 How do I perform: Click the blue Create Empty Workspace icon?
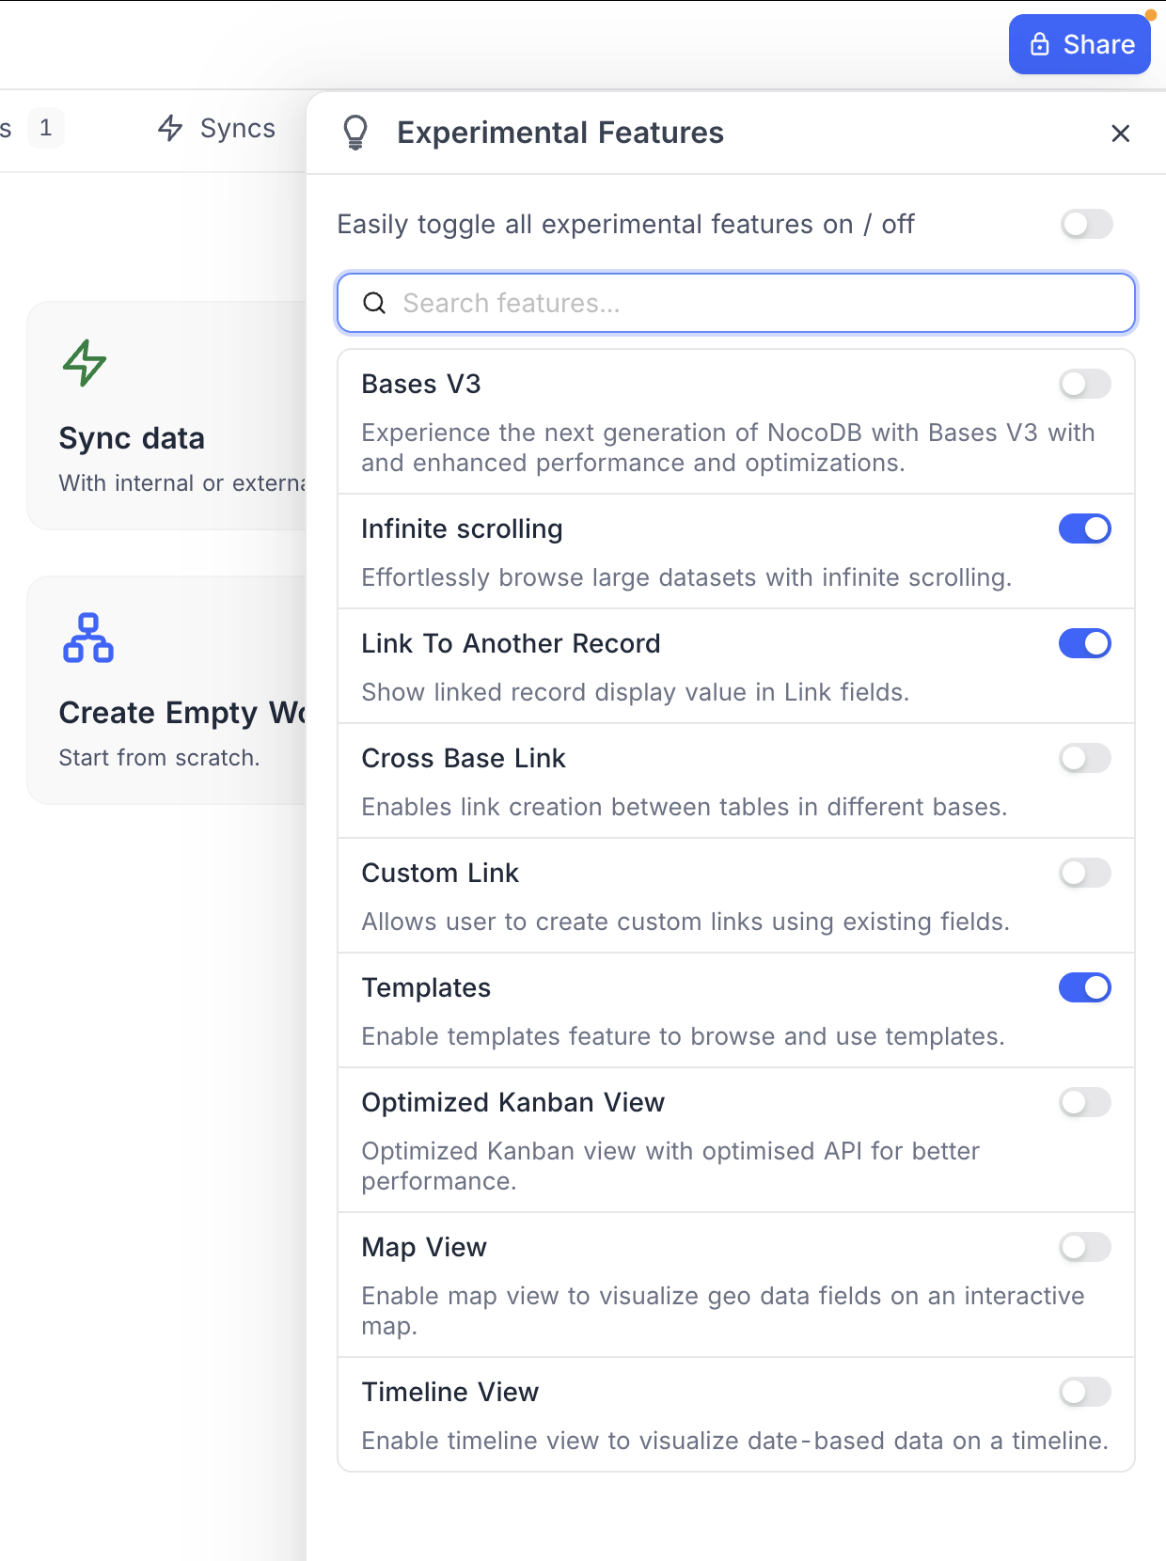click(x=88, y=638)
